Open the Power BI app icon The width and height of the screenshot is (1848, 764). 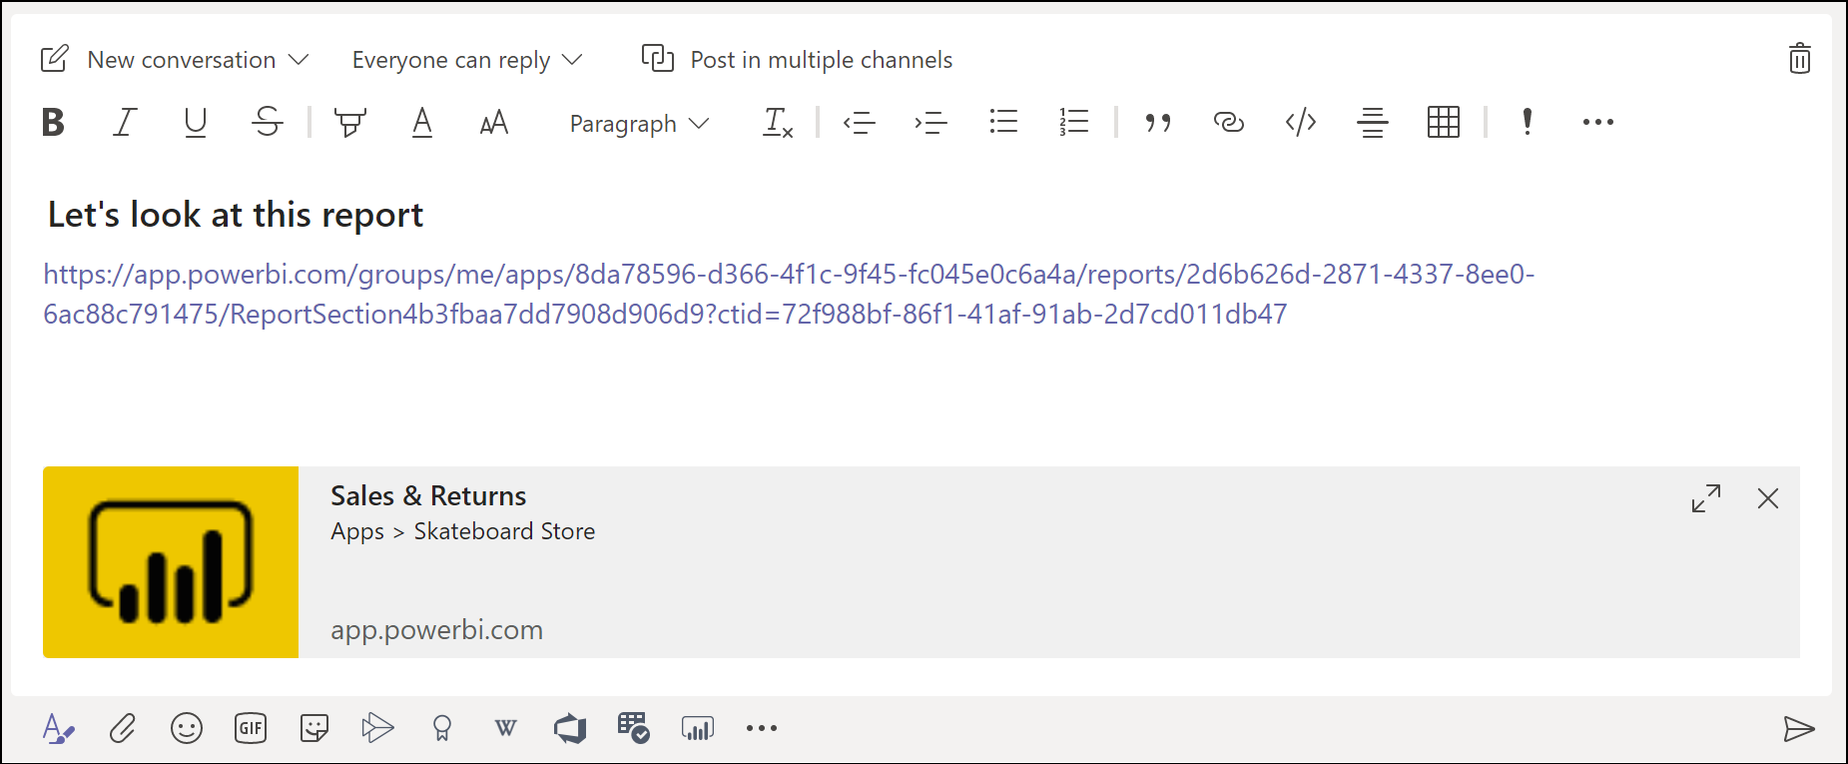(698, 728)
